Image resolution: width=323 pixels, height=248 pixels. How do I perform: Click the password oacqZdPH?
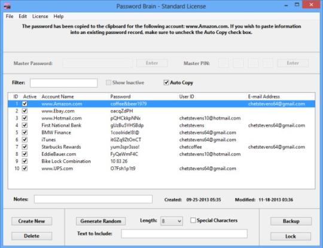click(x=121, y=111)
